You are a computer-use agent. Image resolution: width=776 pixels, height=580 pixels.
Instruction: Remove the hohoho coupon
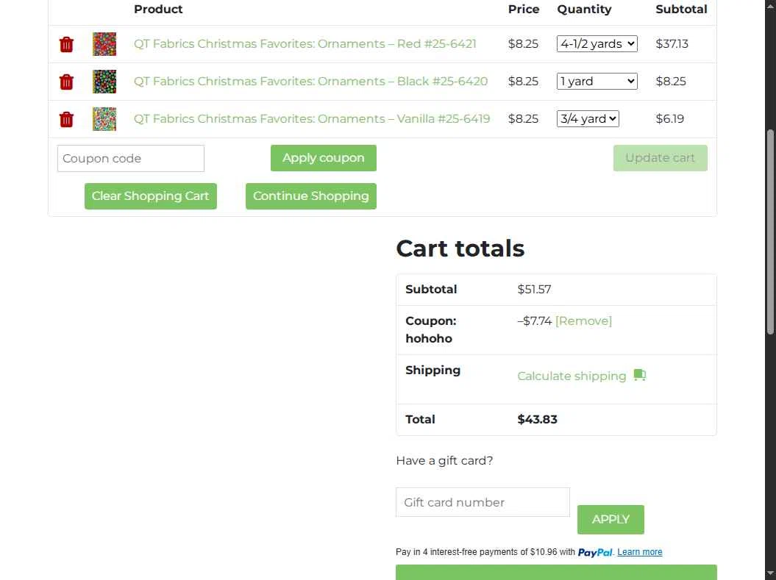(x=583, y=321)
